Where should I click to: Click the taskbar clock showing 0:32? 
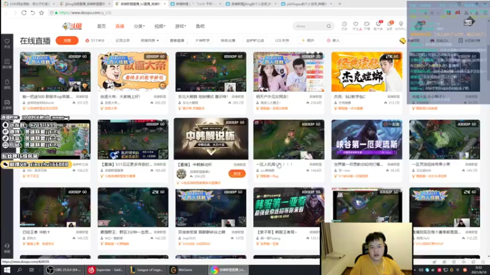pyautogui.click(x=478, y=269)
